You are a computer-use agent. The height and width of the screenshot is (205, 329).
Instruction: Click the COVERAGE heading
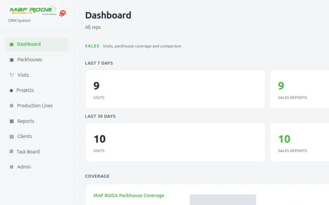(97, 176)
